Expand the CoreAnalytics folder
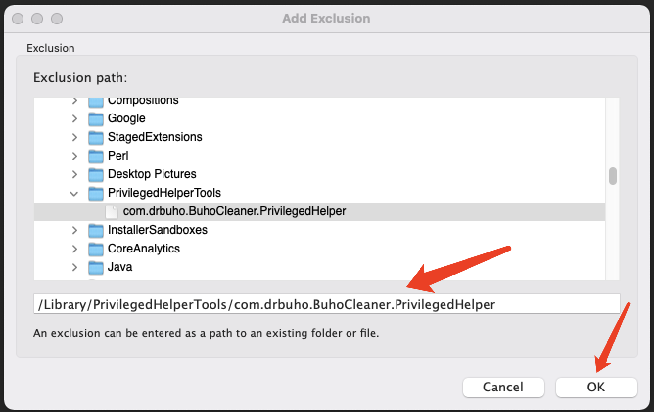654x412 pixels. [74, 249]
